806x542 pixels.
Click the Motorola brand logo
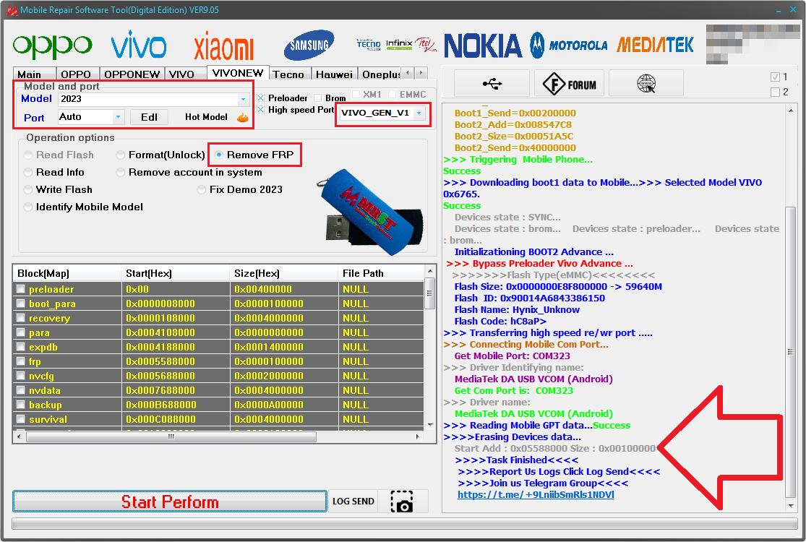568,46
